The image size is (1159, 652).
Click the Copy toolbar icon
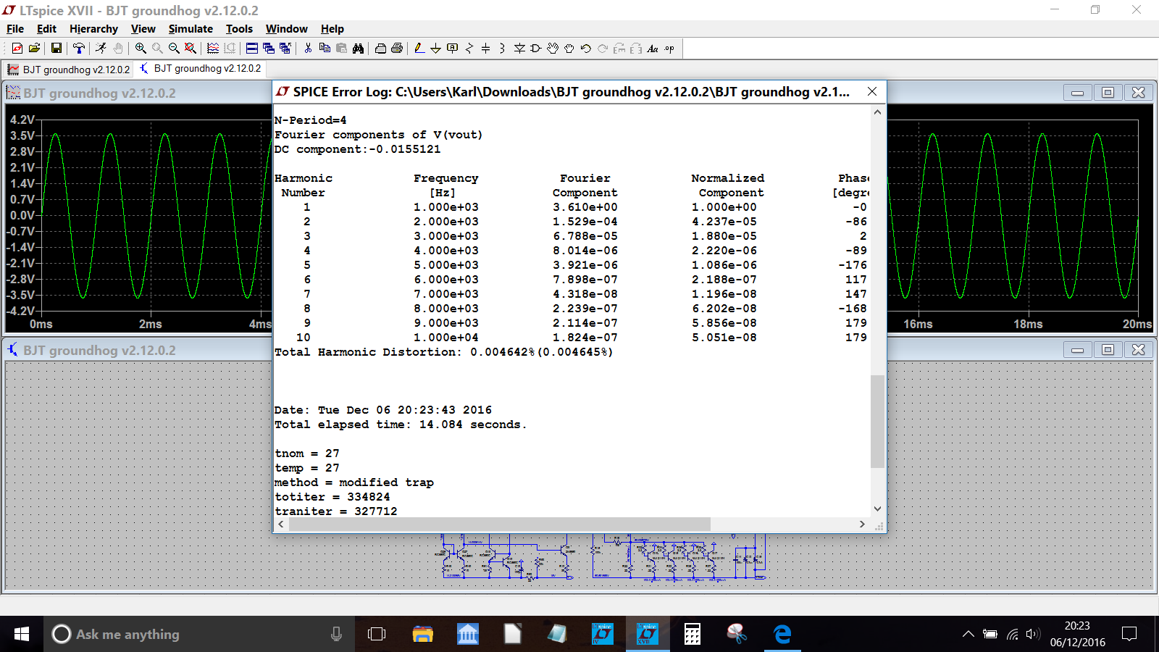pos(325,49)
